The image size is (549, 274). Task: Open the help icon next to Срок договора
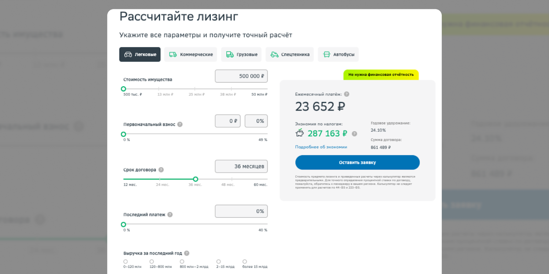[x=161, y=169]
